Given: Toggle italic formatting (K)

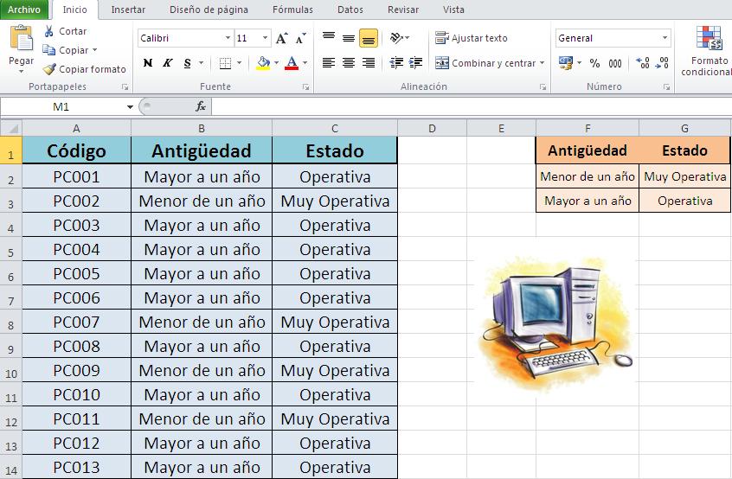Looking at the screenshot, I should tap(167, 63).
